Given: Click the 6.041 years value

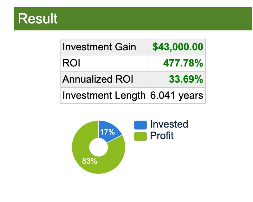Looking at the screenshot, I should pyautogui.click(x=177, y=95).
